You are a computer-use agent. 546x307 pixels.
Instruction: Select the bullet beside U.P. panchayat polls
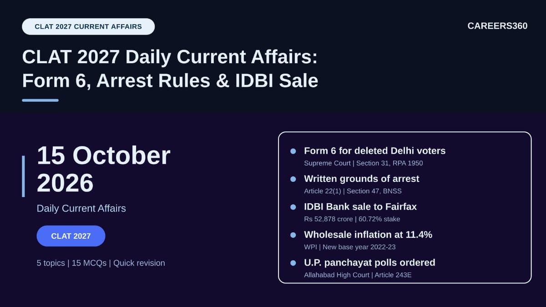click(293, 263)
